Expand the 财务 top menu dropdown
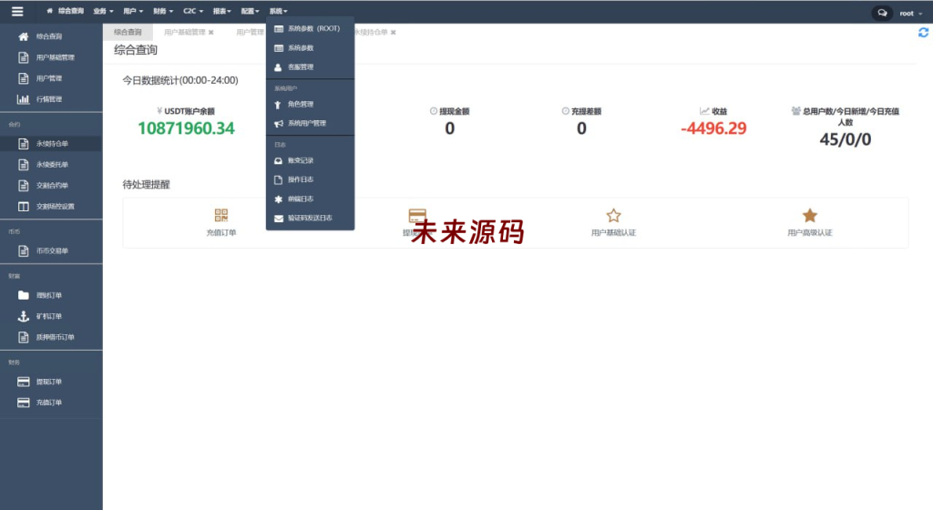The image size is (933, 510). point(163,11)
